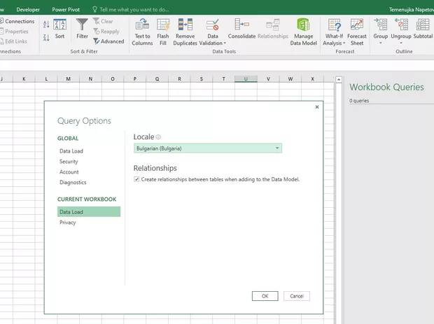The height and width of the screenshot is (324, 434).
Task: Select Security under Global options
Action: (69, 162)
